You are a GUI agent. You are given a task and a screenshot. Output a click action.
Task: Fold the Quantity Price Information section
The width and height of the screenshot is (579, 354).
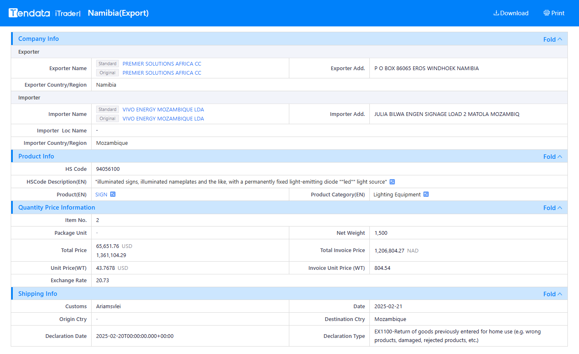click(x=553, y=208)
